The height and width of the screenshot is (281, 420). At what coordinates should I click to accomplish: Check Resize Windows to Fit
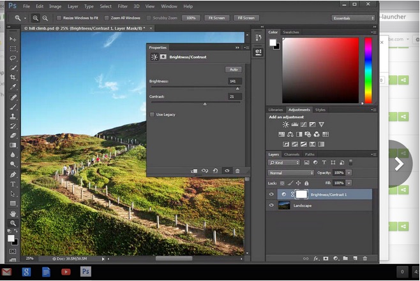59,18
